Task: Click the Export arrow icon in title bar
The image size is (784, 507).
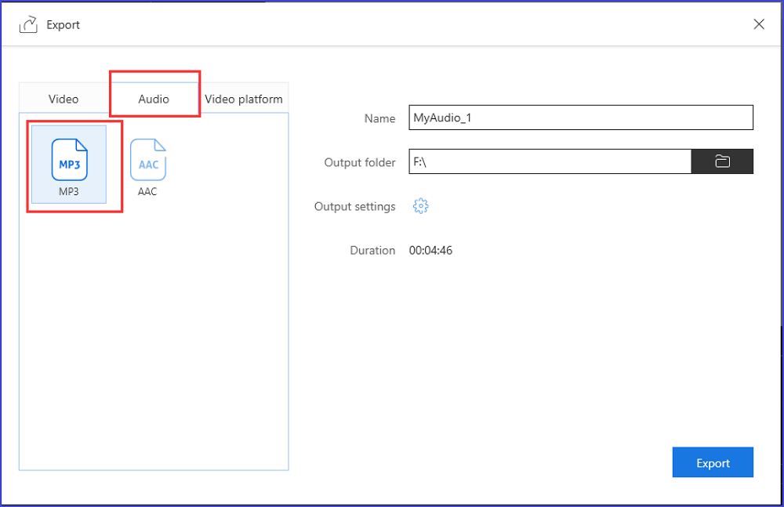Action: [28, 25]
